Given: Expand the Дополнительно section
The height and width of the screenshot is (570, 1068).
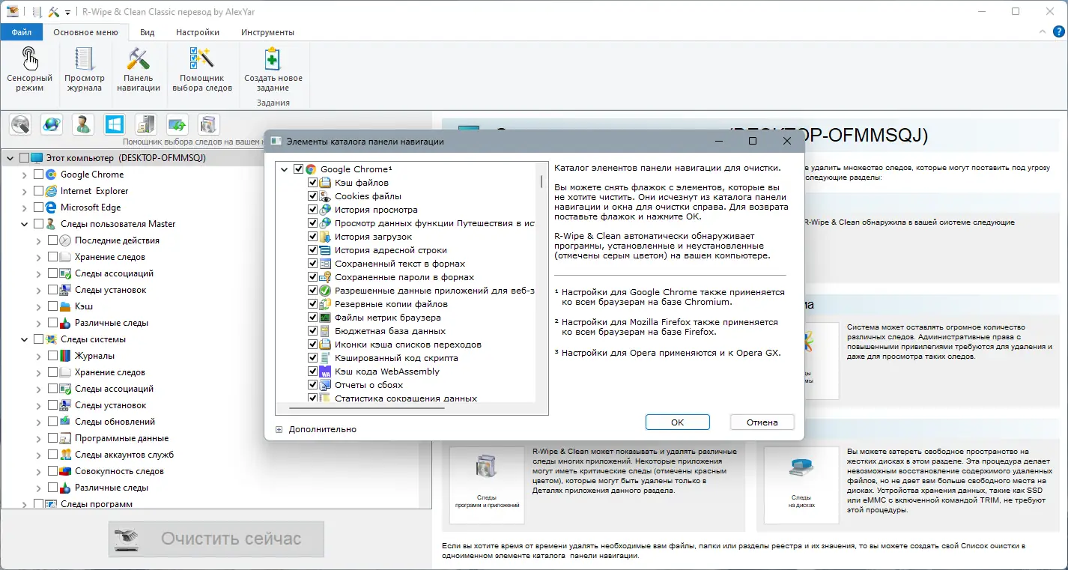Looking at the screenshot, I should click(279, 429).
